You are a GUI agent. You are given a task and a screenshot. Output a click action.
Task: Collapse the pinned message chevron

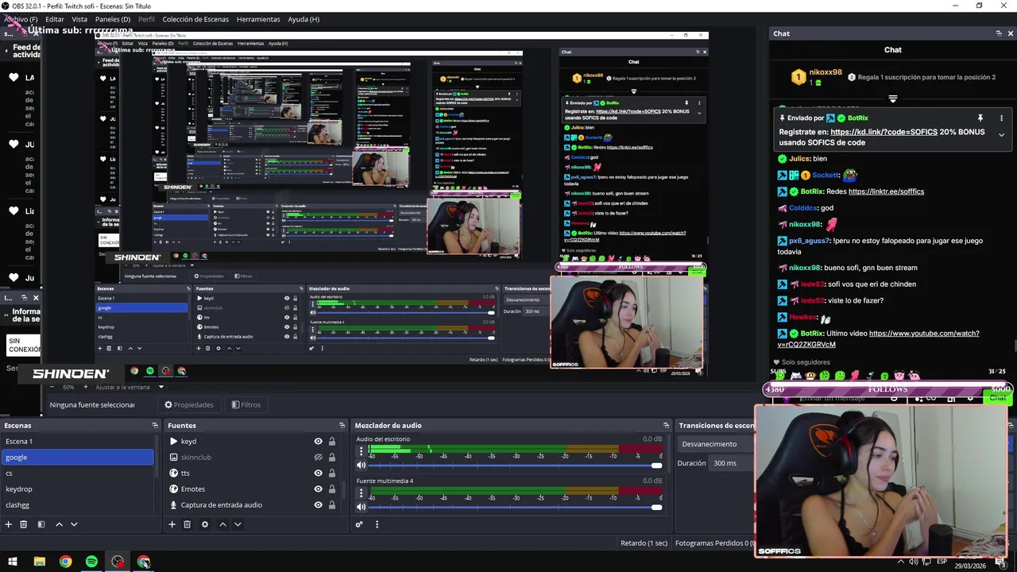point(1001,135)
